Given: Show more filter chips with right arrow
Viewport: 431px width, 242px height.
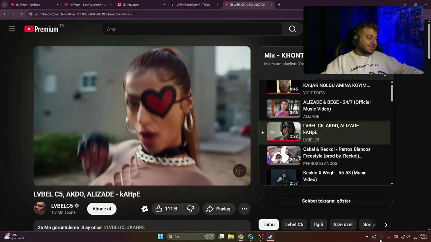Looking at the screenshot, I should pyautogui.click(x=386, y=225).
